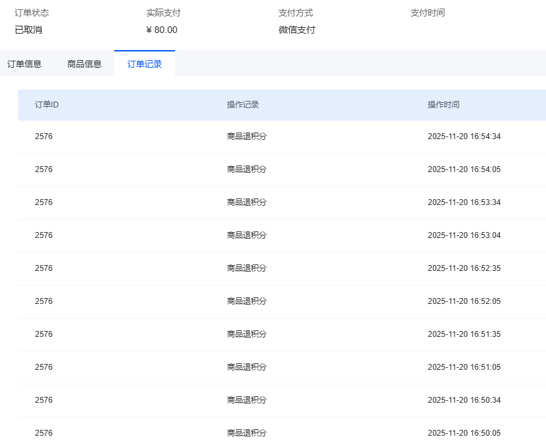Click the 支付时间 label

coord(427,13)
